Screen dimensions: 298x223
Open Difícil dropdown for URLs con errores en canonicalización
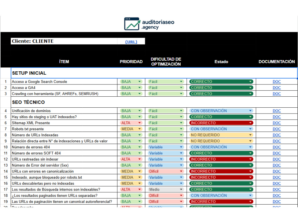click(x=166, y=172)
